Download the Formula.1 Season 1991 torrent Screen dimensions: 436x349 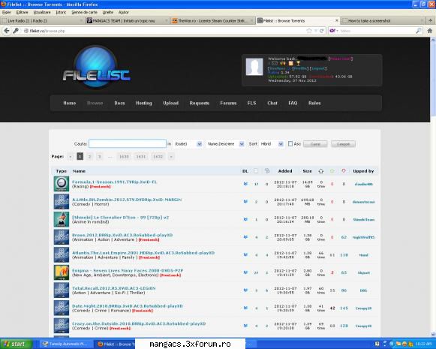[245, 184]
